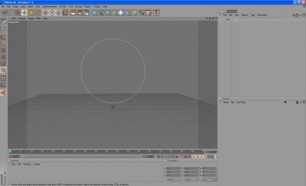The height and width of the screenshot is (186, 306).
Task: Click the Object Manager search magnifier
Action: click(294, 15)
